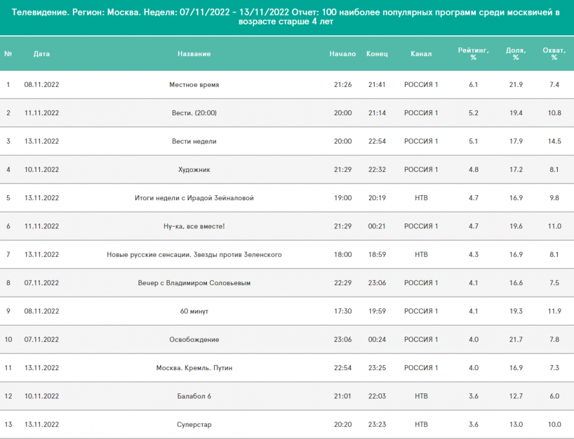The image size is (574, 439).
Task: Click reach 10.8 in 'Вести. (20:00)' row
Action: point(554,113)
